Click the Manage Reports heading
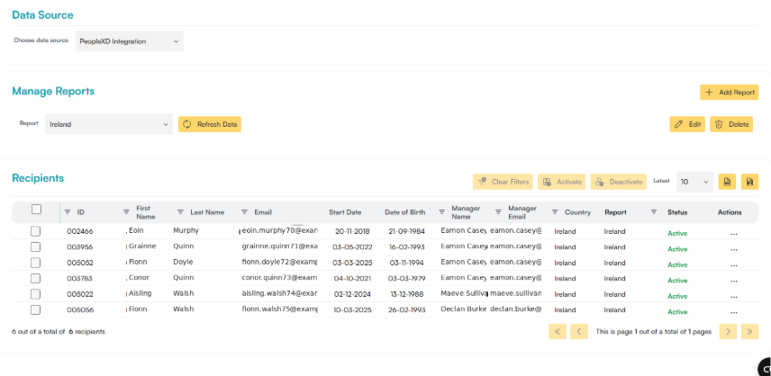The height and width of the screenshot is (376, 771). click(53, 91)
